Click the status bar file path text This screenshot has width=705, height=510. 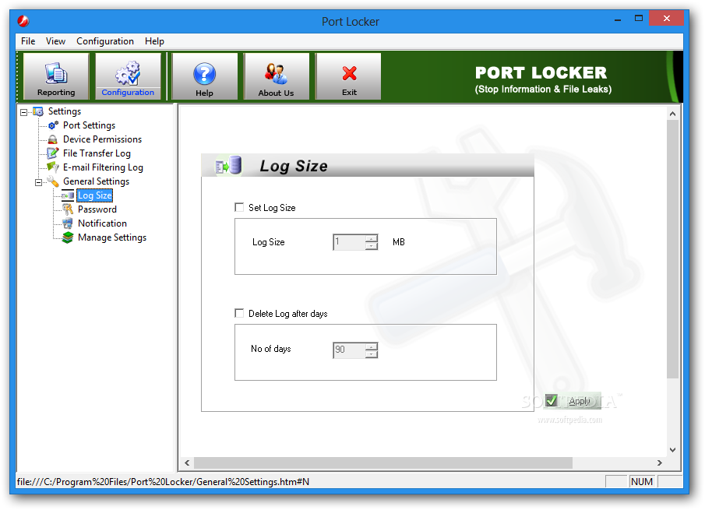[x=163, y=482]
